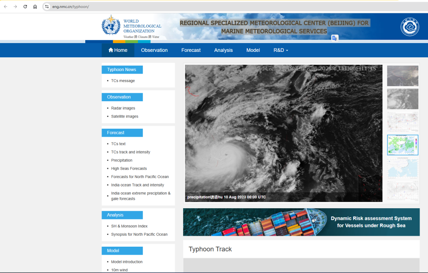Click the World Meteorological Organization logo
The width and height of the screenshot is (428, 273).
(x=111, y=26)
